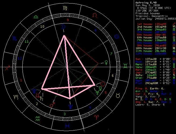This screenshot has width=176, height=134.
Task: Click the 'Yang: 3, Yin: 7' line
Action: [x=148, y=97]
